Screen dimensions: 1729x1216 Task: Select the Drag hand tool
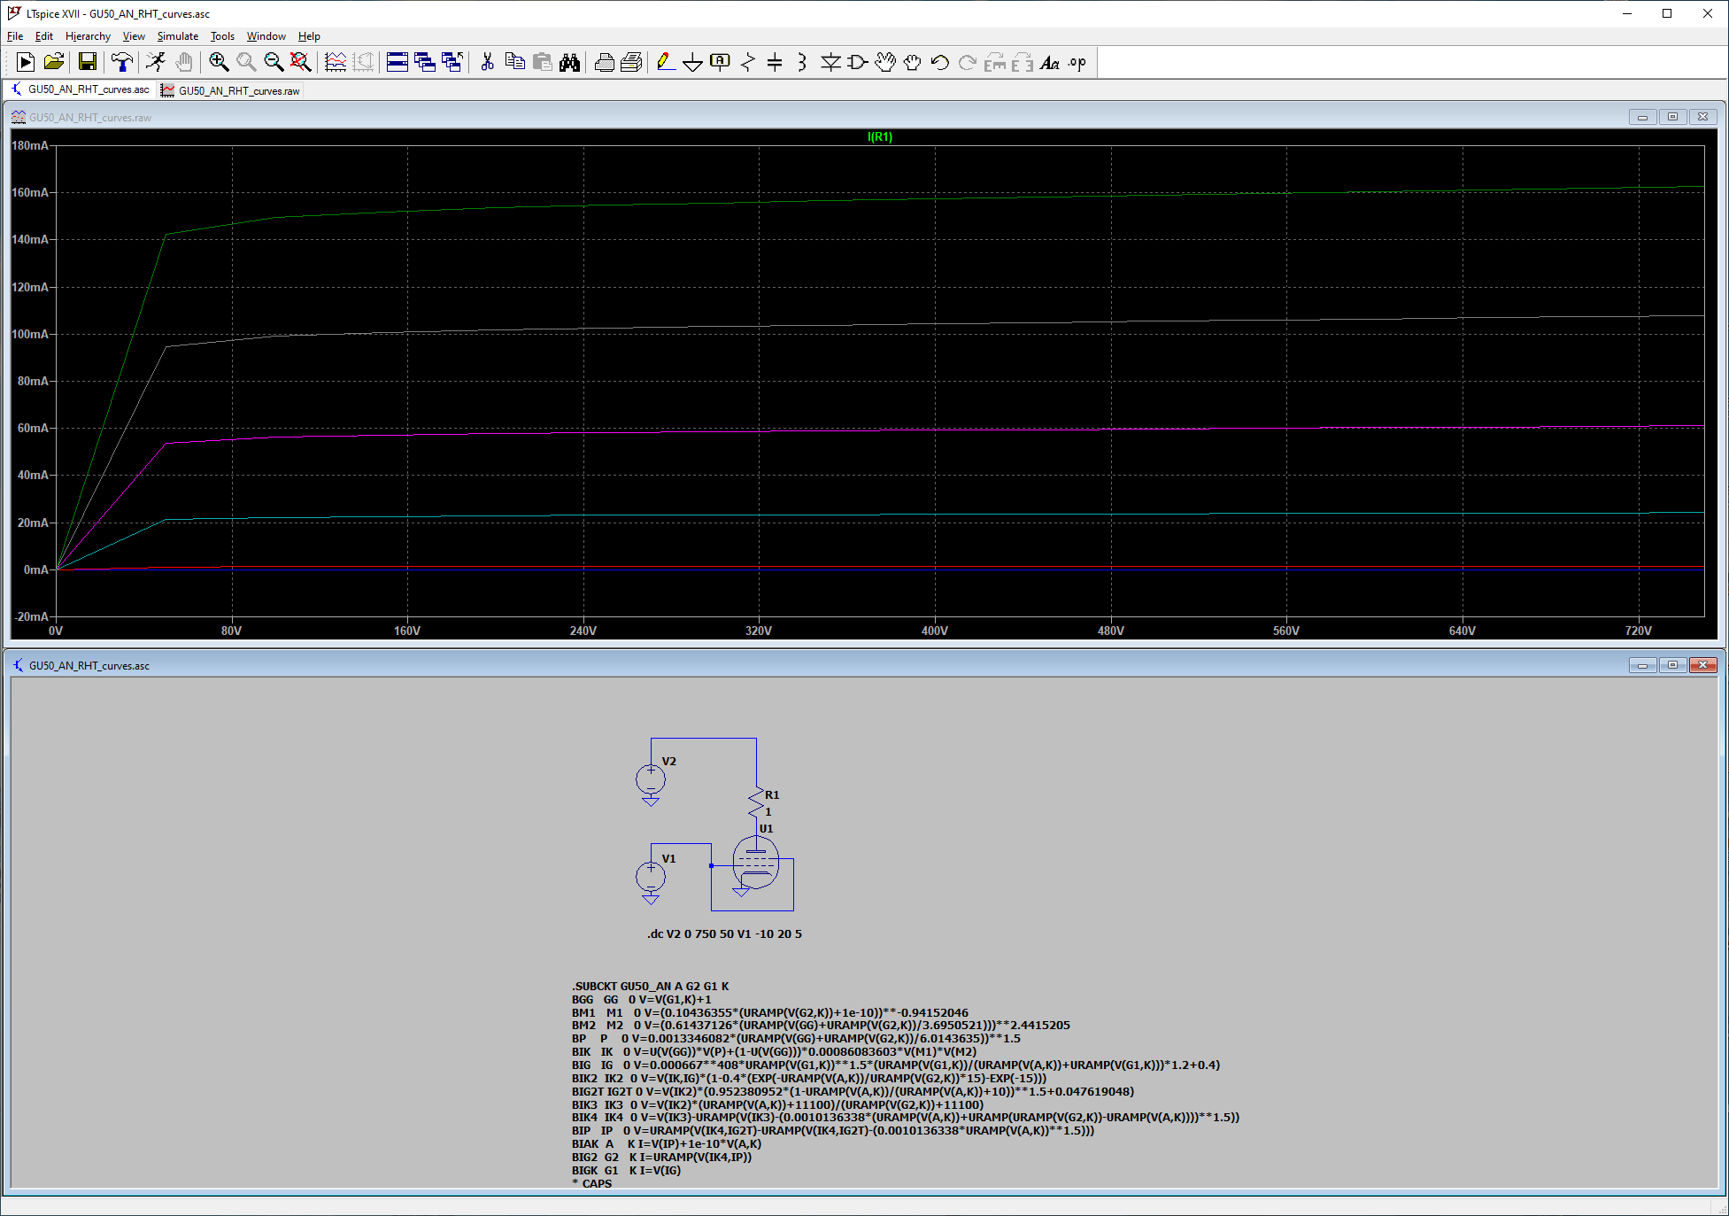(x=913, y=62)
